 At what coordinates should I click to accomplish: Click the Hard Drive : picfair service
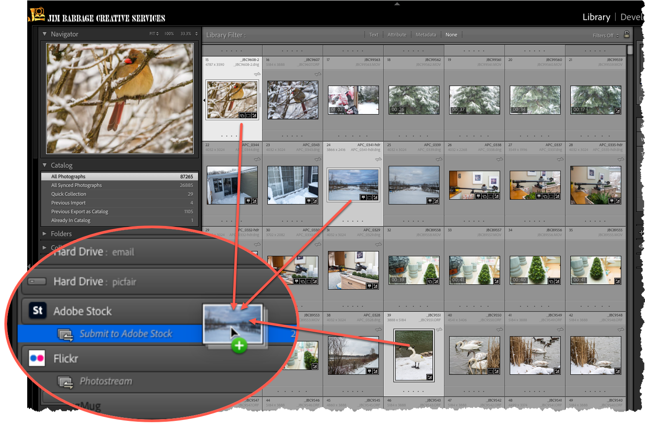[95, 281]
